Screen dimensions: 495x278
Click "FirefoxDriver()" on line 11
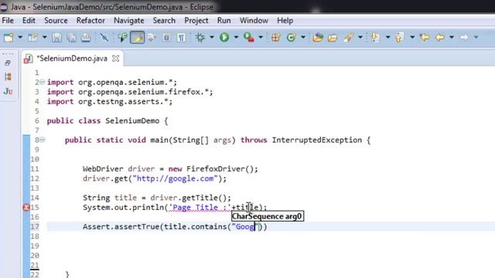coord(220,169)
